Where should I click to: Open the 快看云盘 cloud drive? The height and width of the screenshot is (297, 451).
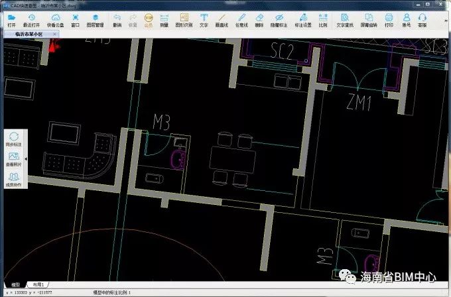tap(55, 20)
